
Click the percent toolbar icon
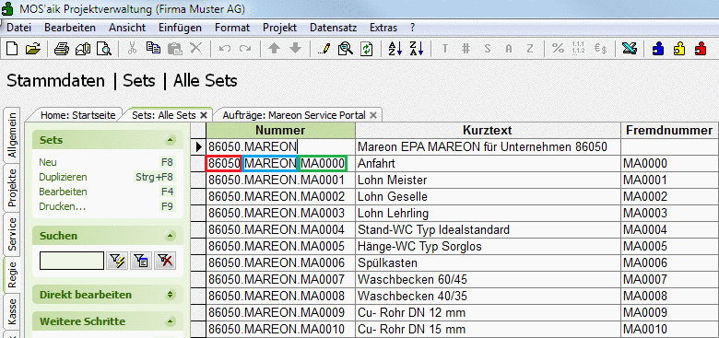point(558,48)
